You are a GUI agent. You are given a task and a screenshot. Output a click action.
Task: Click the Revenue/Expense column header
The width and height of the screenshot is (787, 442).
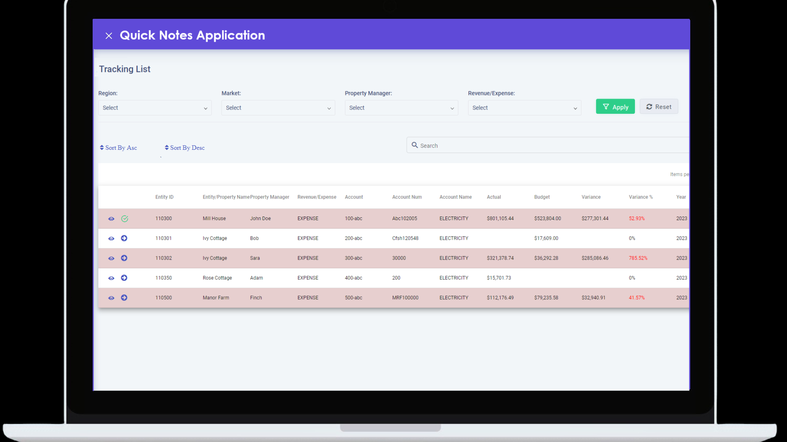pos(317,197)
